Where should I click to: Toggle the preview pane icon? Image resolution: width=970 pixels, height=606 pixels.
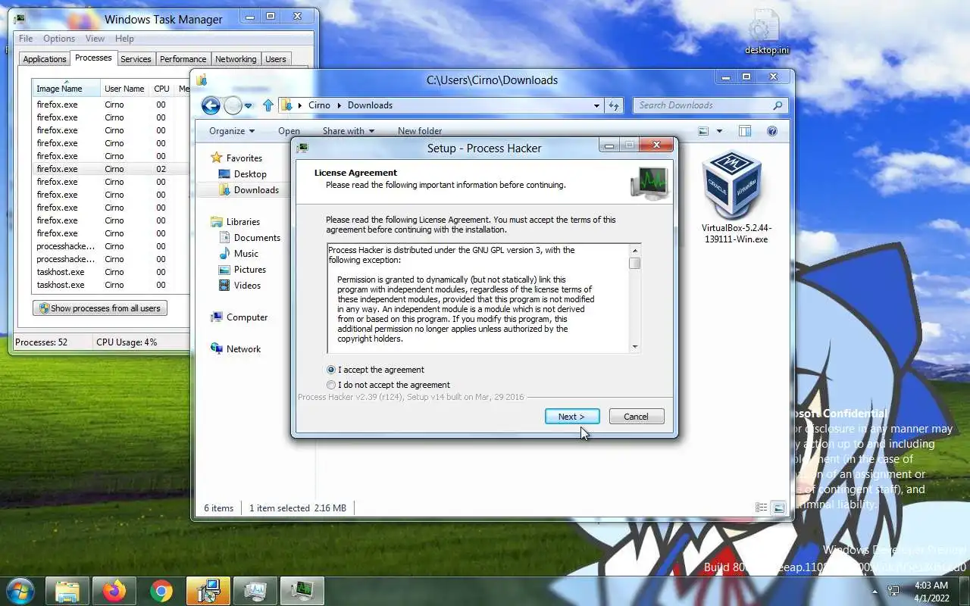pyautogui.click(x=745, y=131)
